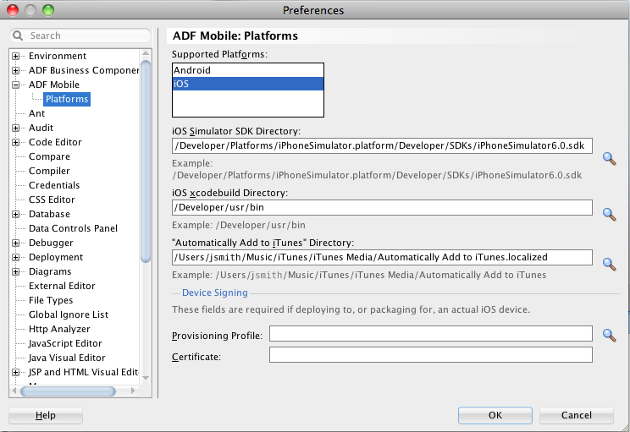This screenshot has height=432, width=630.
Task: Click tree horizontal scrollbar right arrow
Action: (x=133, y=391)
